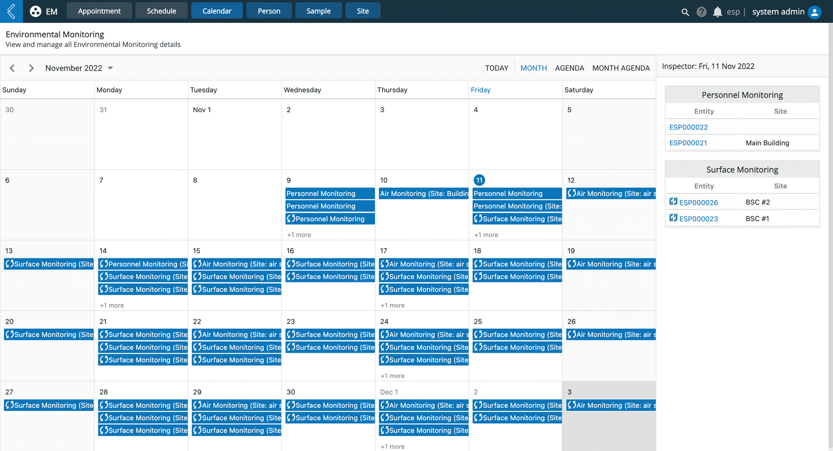Open the ESP000026 surface monitoring link
The image size is (833, 451).
coord(699,202)
